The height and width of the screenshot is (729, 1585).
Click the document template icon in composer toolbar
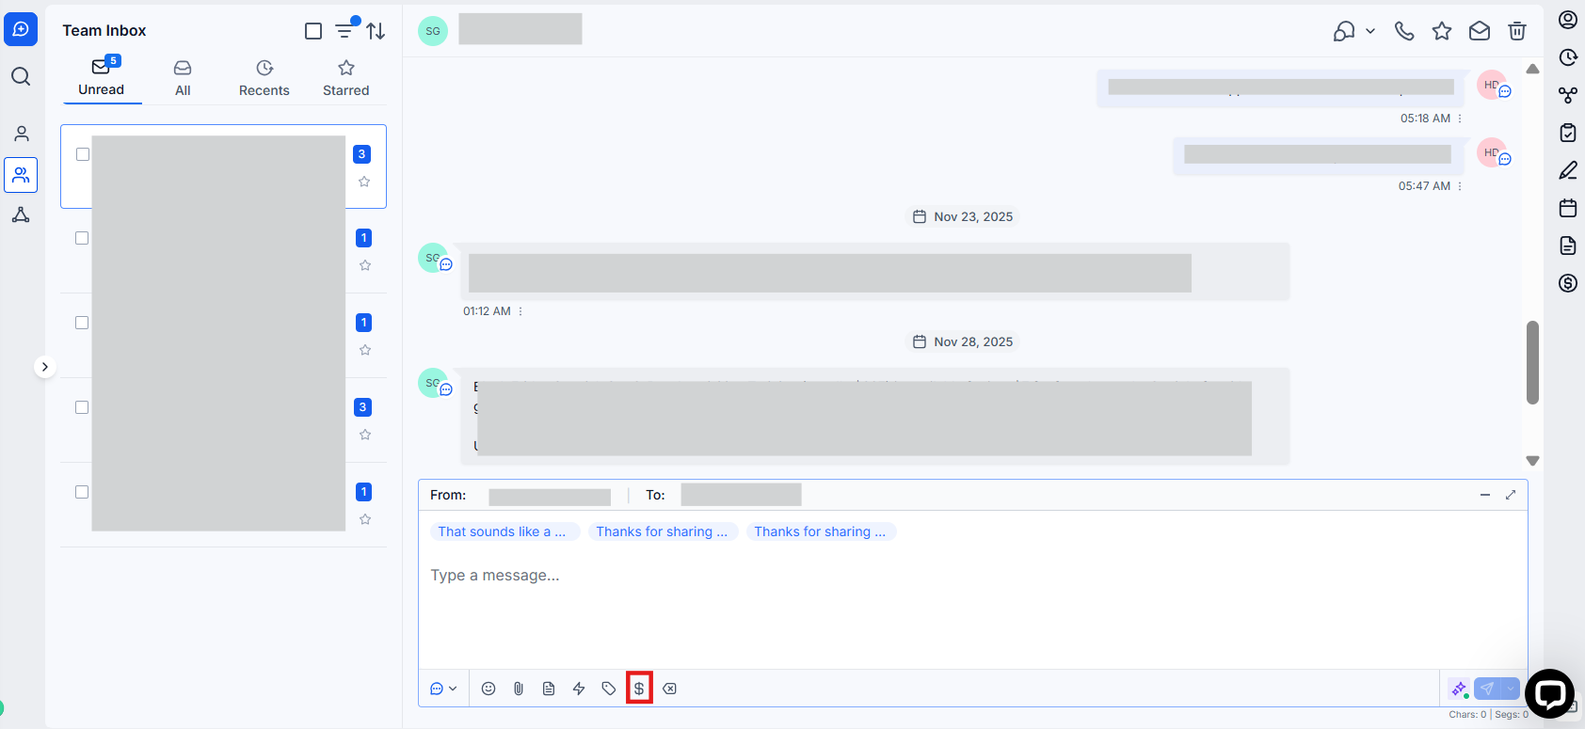(549, 689)
